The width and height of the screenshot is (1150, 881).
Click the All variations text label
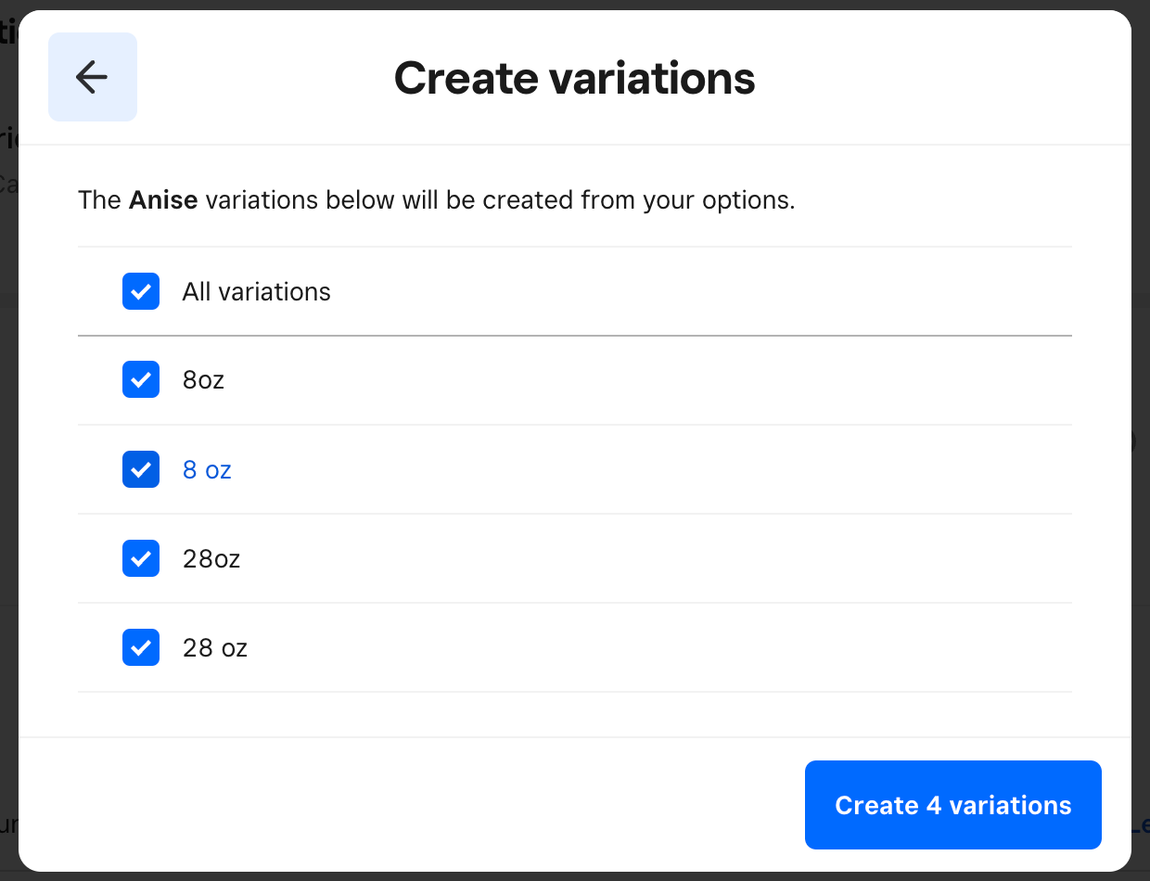click(256, 291)
